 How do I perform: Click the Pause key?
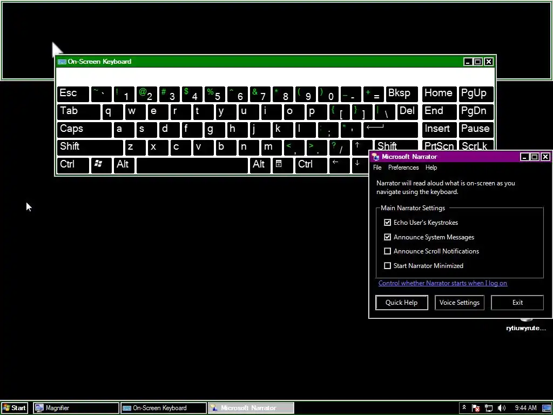pos(476,130)
